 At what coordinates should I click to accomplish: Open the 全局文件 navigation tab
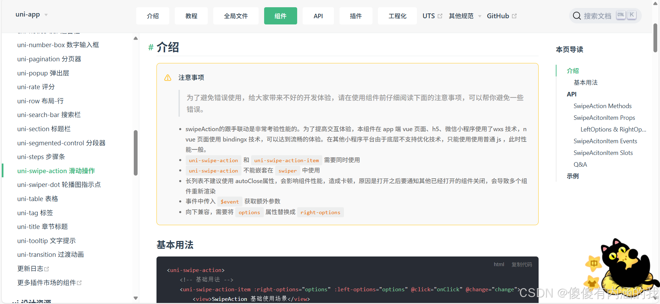tap(236, 16)
